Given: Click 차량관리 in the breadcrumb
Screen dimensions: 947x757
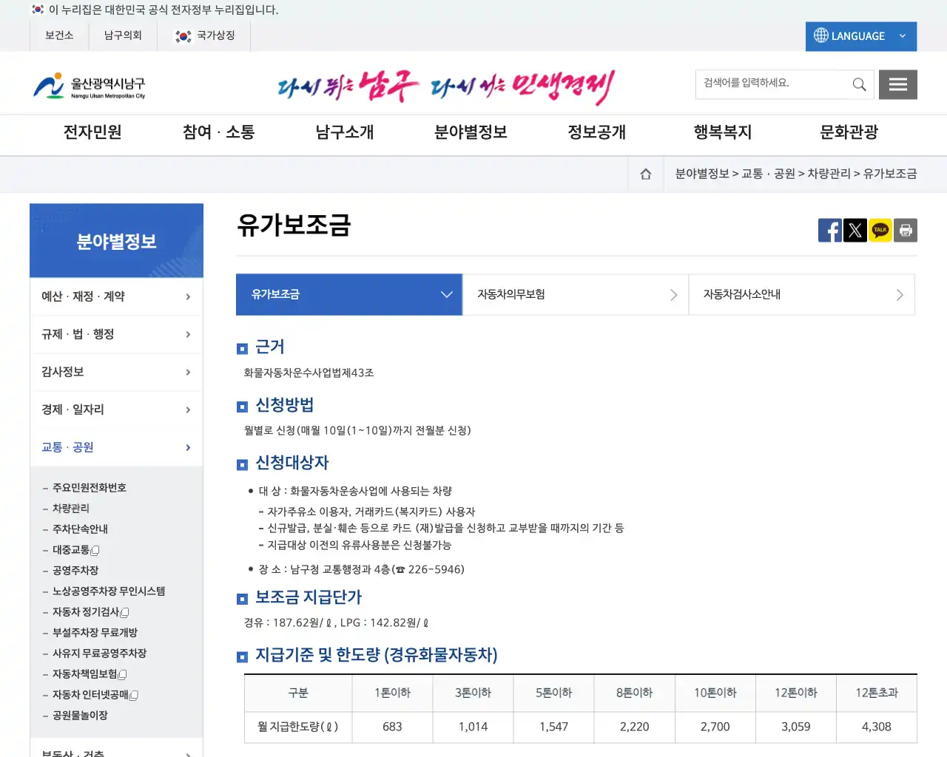Looking at the screenshot, I should 829,174.
